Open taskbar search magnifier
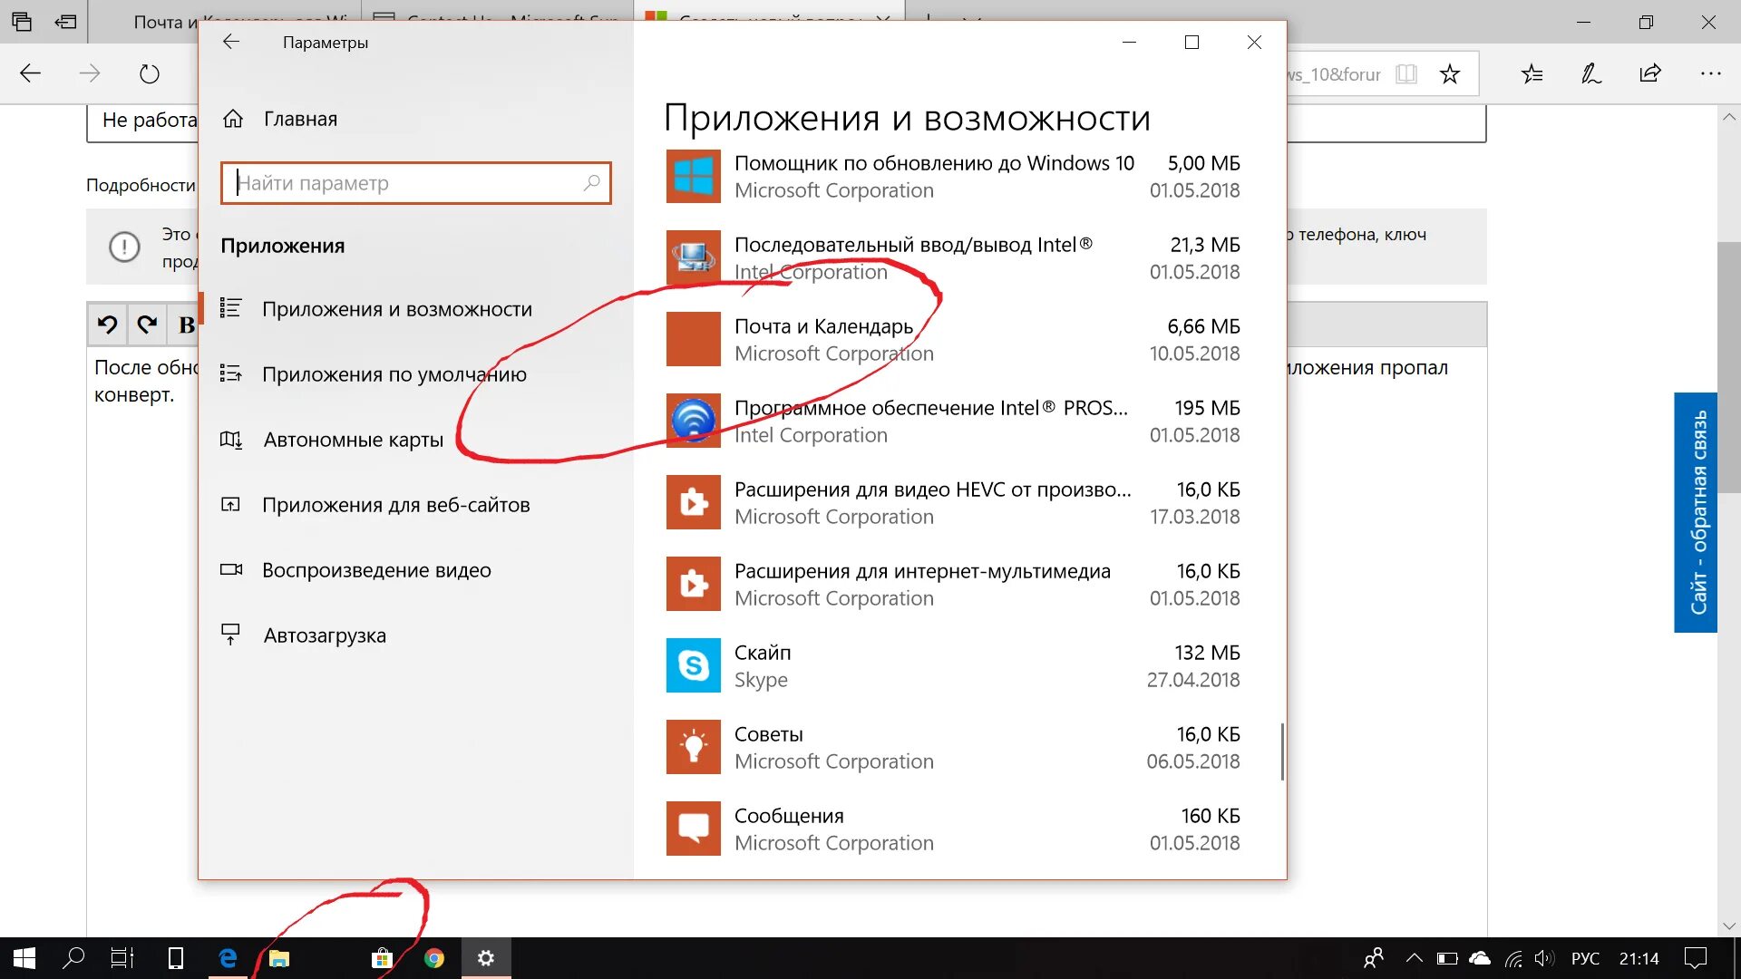 pos(73,958)
